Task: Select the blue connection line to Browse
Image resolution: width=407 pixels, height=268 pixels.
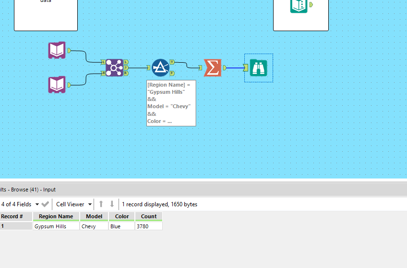Action: coord(235,68)
